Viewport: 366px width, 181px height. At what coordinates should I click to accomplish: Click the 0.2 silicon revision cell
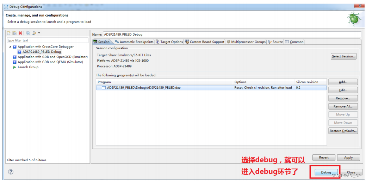pyautogui.click(x=298, y=88)
